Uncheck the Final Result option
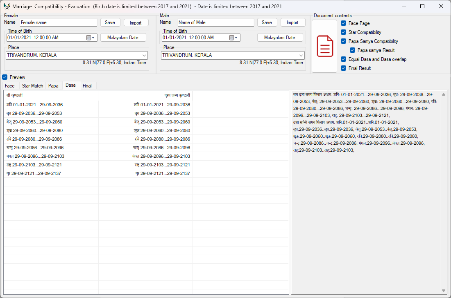This screenshot has height=298, width=451. 343,68
